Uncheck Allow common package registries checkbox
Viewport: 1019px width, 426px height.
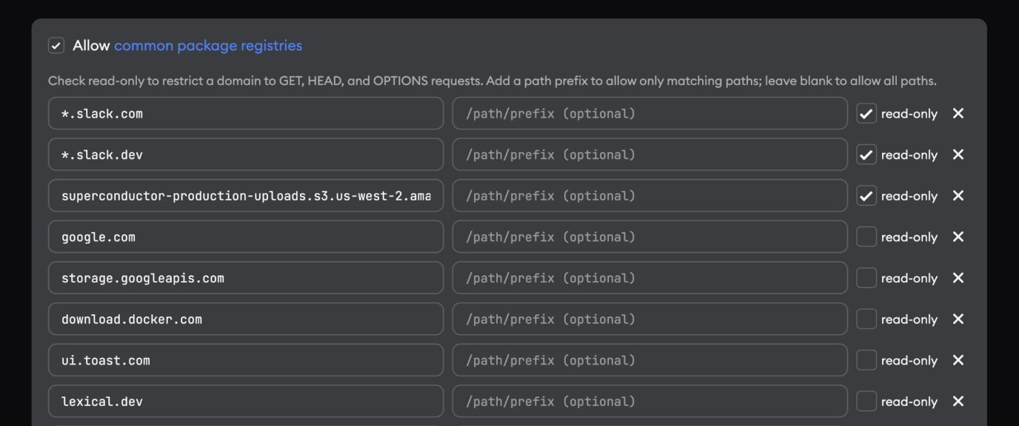coord(56,46)
